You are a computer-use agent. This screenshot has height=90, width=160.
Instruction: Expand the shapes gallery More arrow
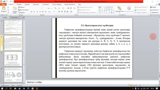pyautogui.click(x=114, y=12)
